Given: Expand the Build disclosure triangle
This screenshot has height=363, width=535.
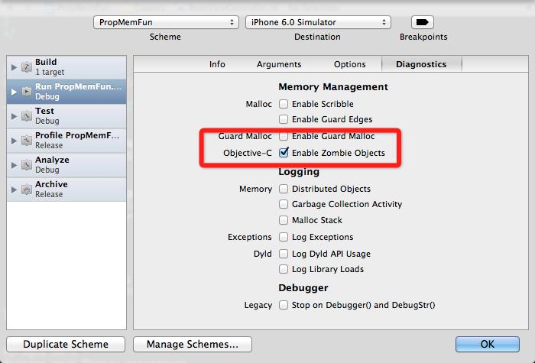Looking at the screenshot, I should 14,67.
